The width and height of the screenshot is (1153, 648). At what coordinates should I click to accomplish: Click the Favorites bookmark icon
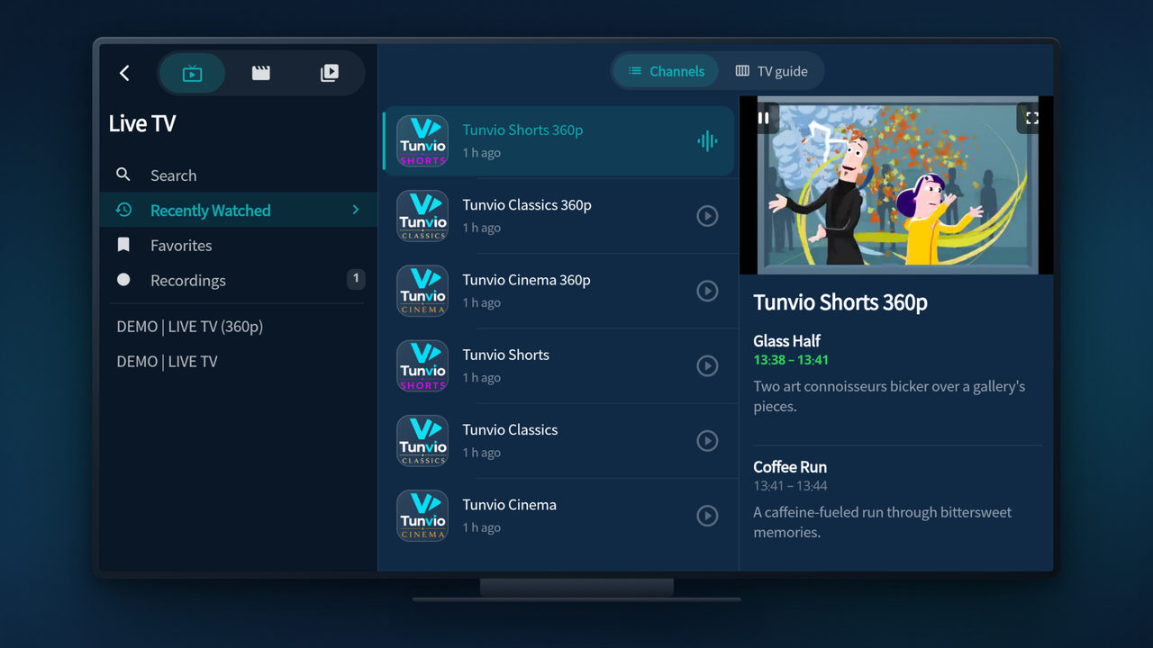click(x=123, y=245)
